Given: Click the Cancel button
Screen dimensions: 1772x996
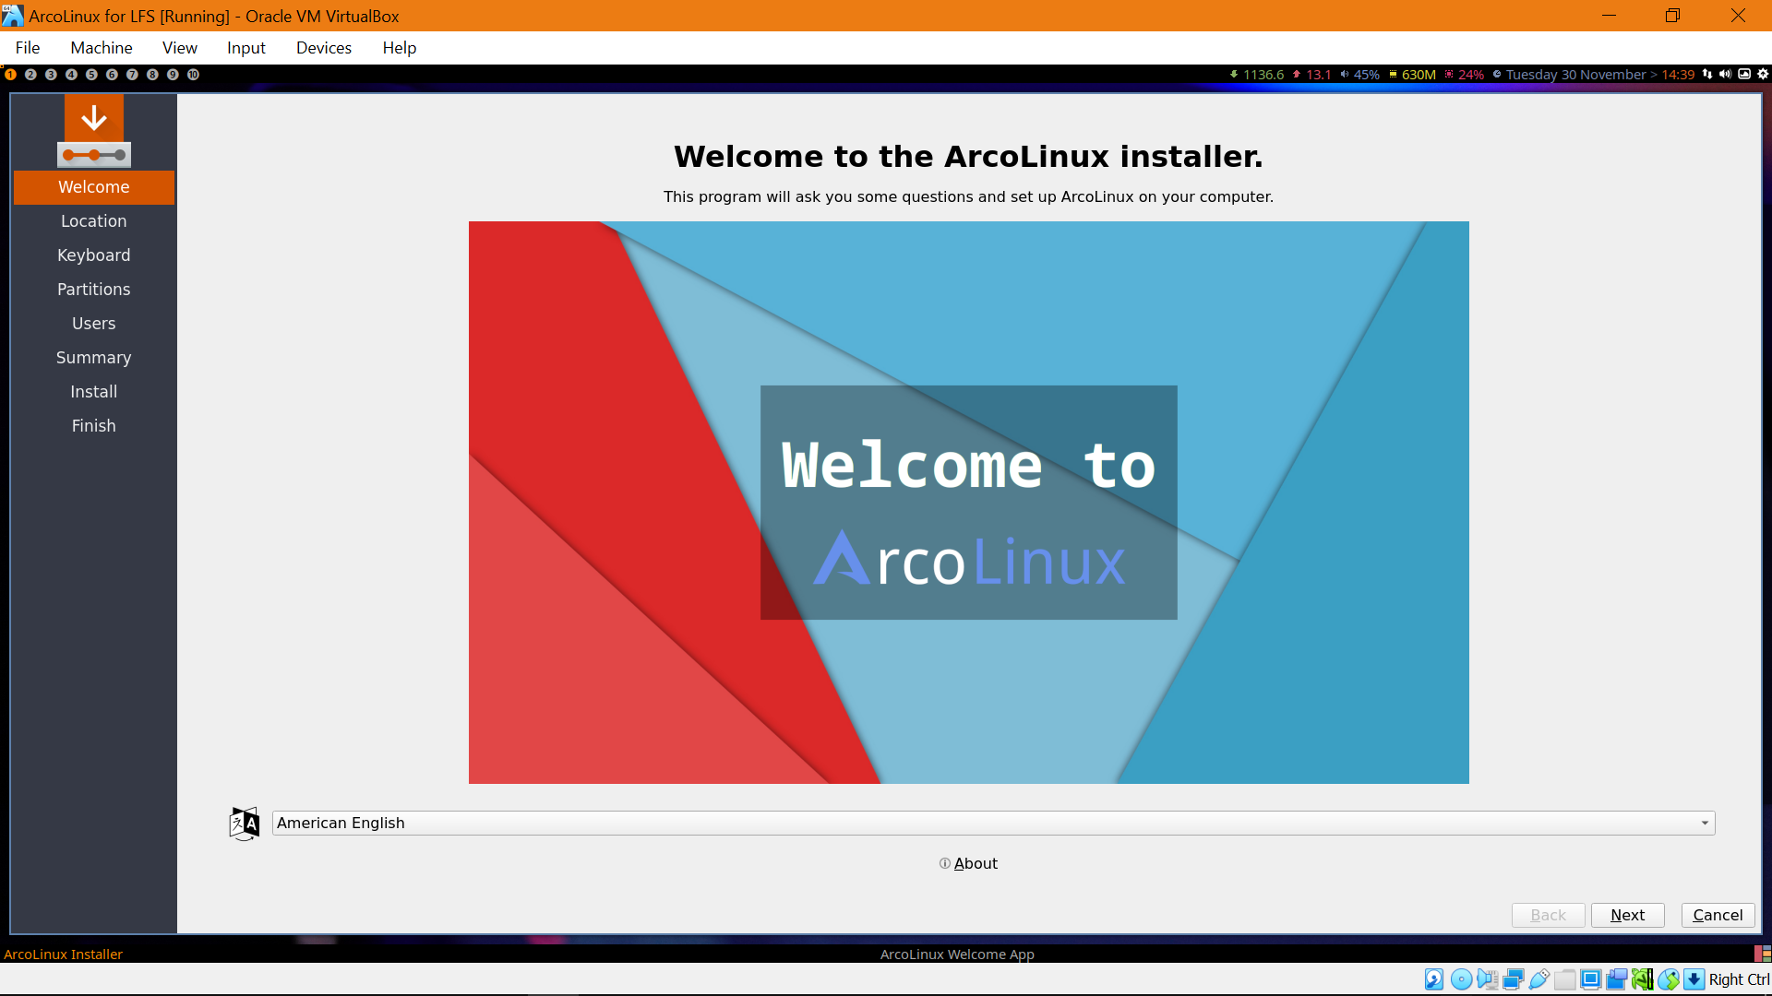Looking at the screenshot, I should click(1718, 915).
